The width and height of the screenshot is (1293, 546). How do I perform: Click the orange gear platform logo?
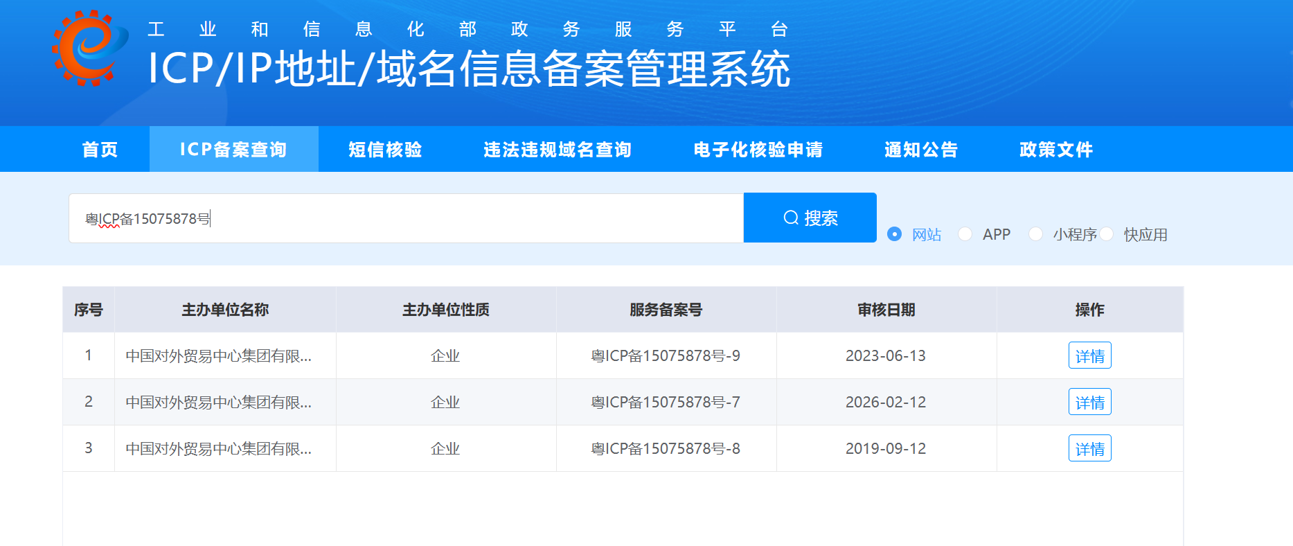89,48
